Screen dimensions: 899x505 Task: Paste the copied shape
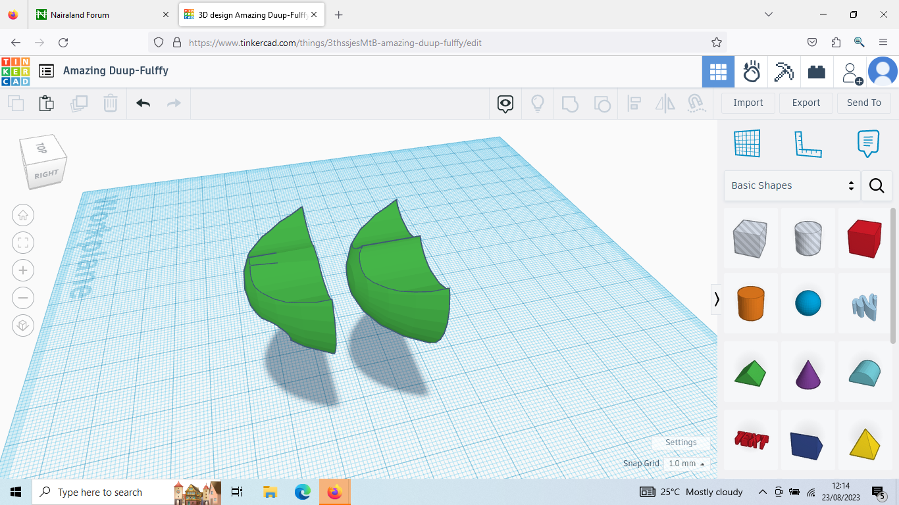46,103
